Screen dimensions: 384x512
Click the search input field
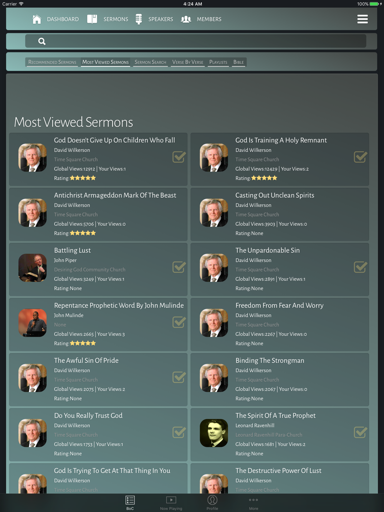click(195, 41)
